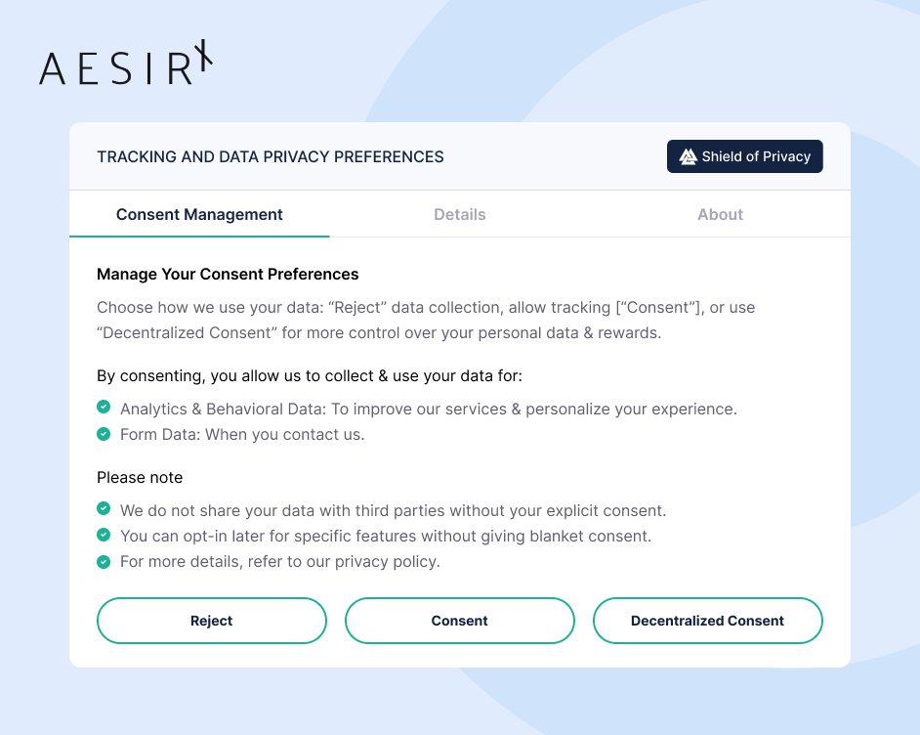Click checkmark beside Analytics & Behavioral Data
Viewport: 920px width, 735px height.
click(x=104, y=408)
